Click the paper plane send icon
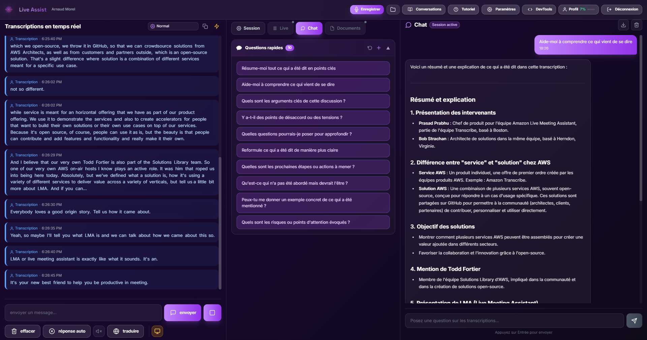 634,321
